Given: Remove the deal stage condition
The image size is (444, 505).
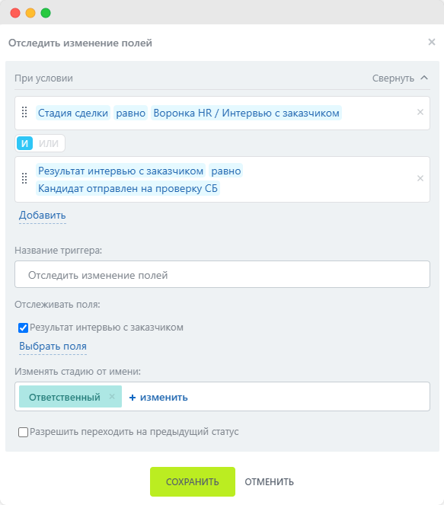Looking at the screenshot, I should click(x=420, y=112).
